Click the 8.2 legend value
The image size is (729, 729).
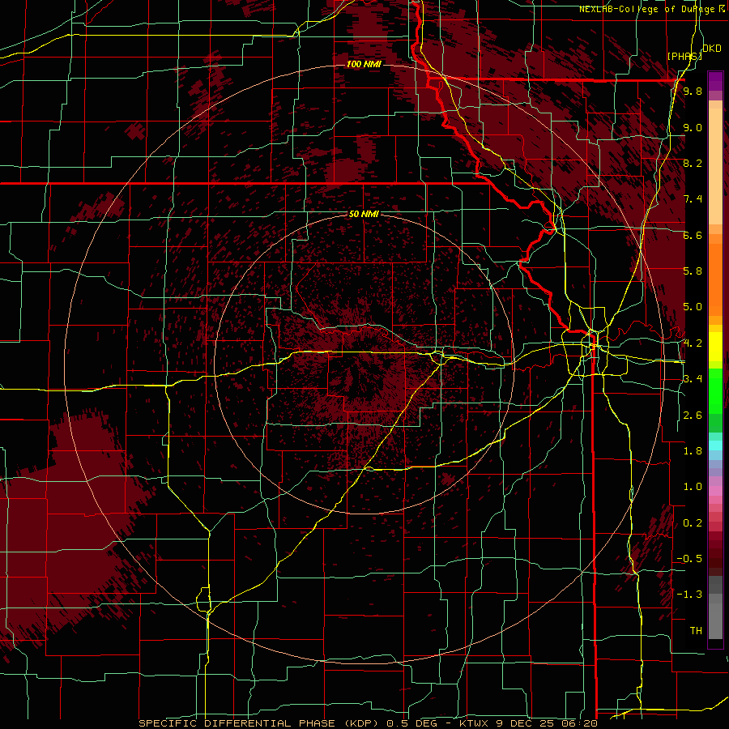pos(693,163)
